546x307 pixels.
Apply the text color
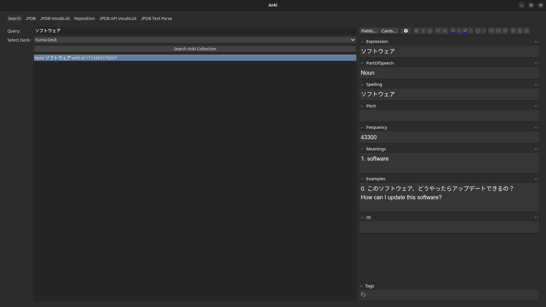pos(453,31)
